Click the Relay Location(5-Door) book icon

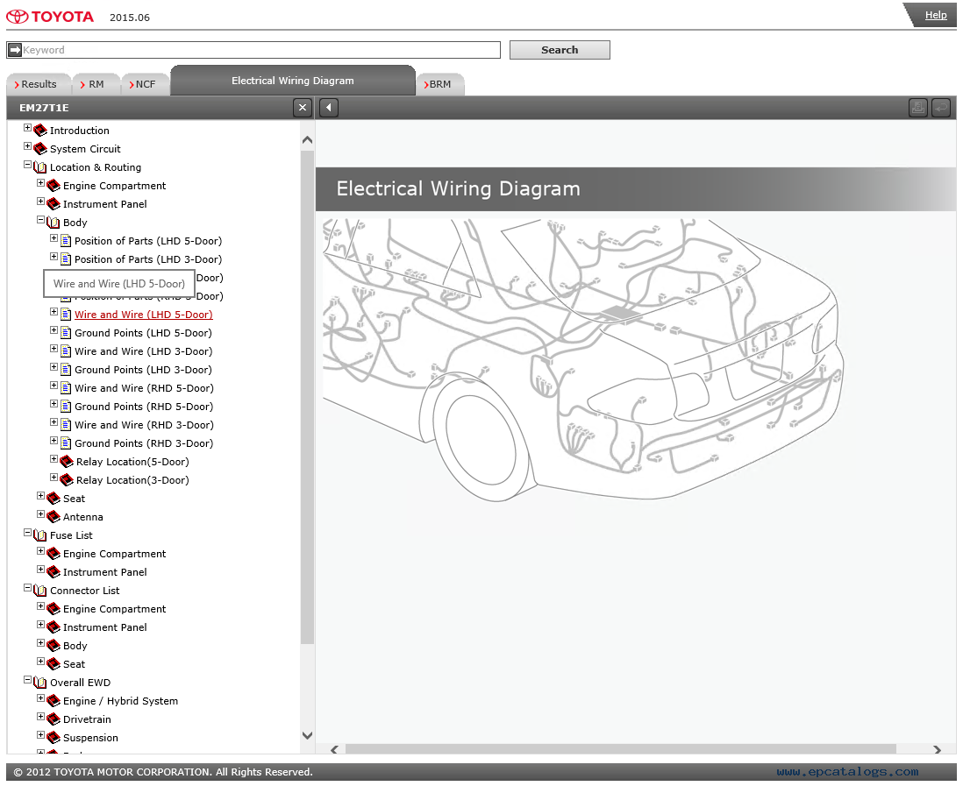[67, 462]
